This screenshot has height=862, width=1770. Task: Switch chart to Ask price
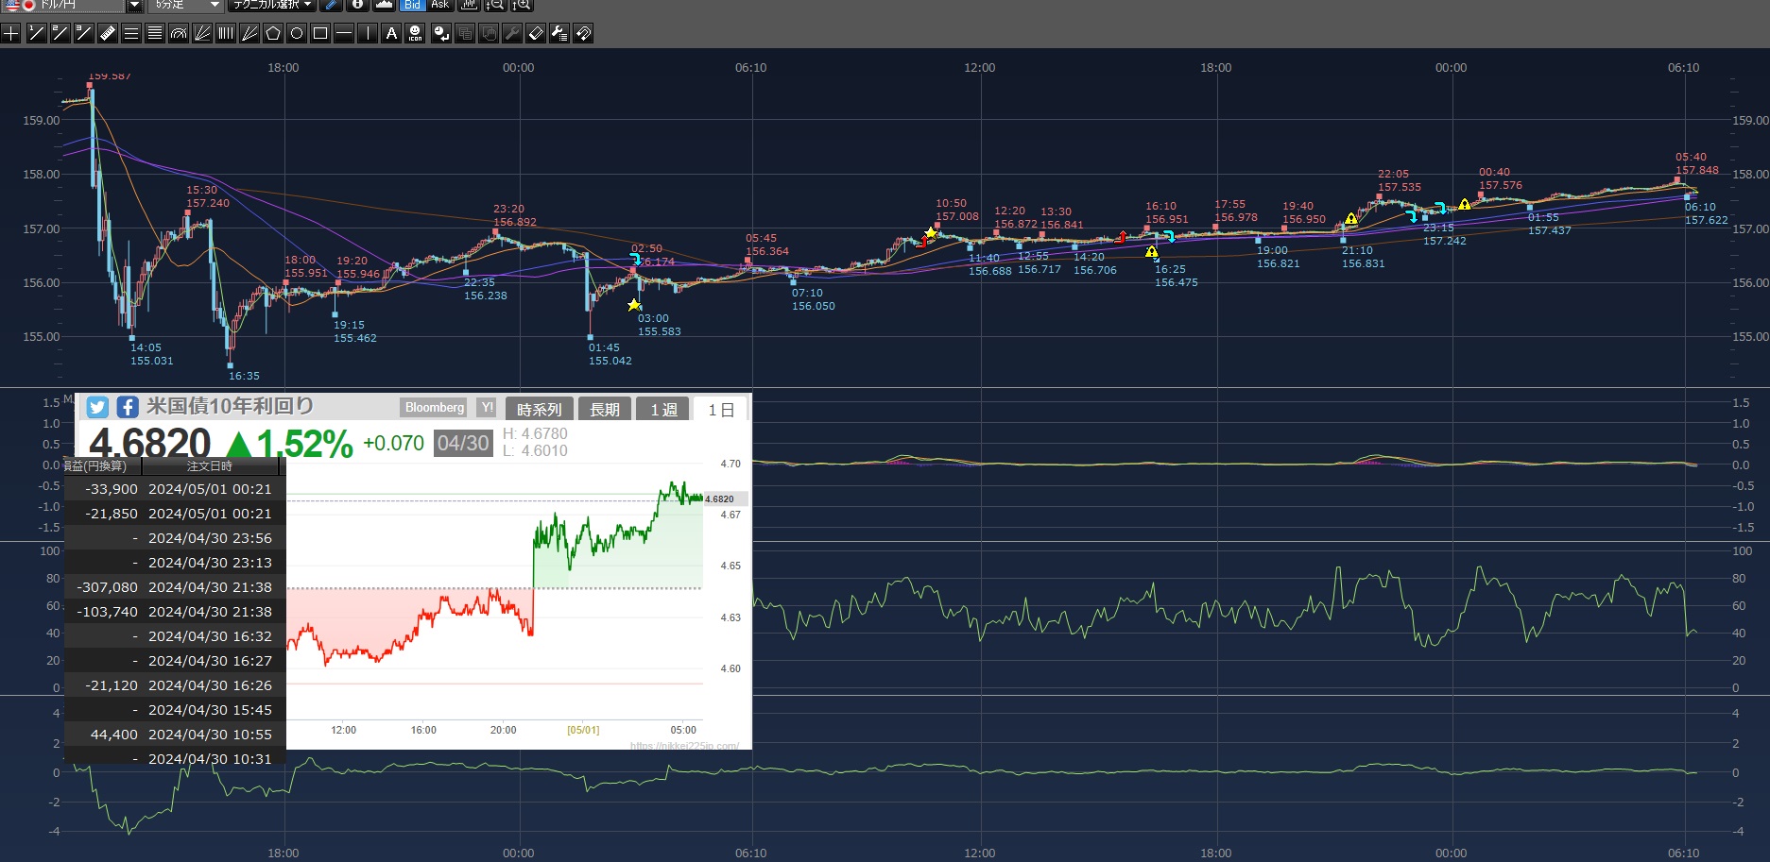pyautogui.click(x=439, y=5)
